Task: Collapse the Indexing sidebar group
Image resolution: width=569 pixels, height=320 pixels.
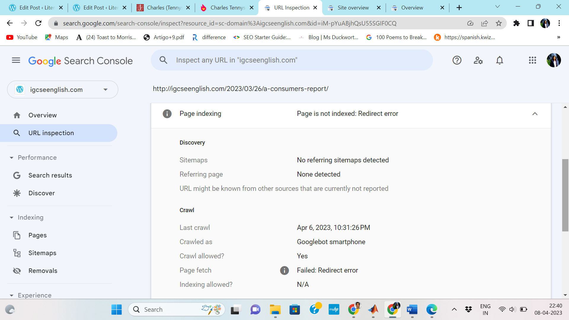Action: (x=12, y=217)
